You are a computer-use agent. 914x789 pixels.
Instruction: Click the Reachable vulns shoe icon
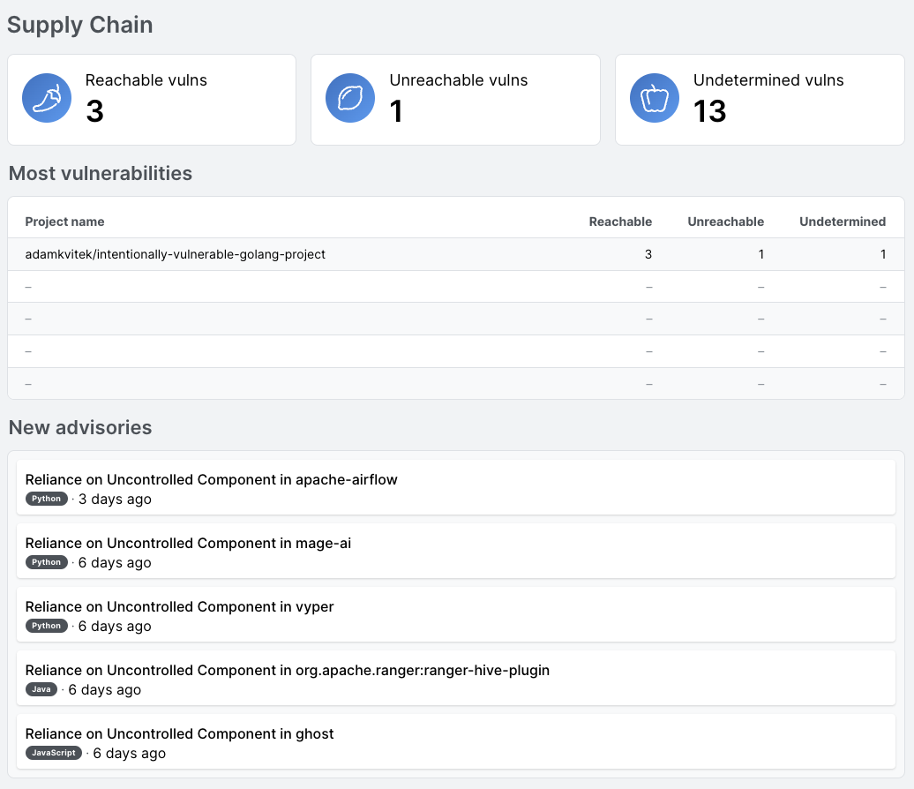click(x=46, y=98)
